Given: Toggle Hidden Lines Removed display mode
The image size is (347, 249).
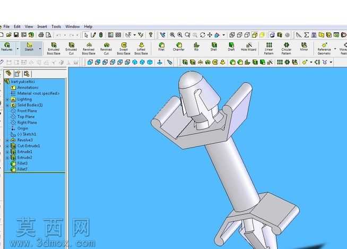Looking at the screenshot, I should 247,35.
